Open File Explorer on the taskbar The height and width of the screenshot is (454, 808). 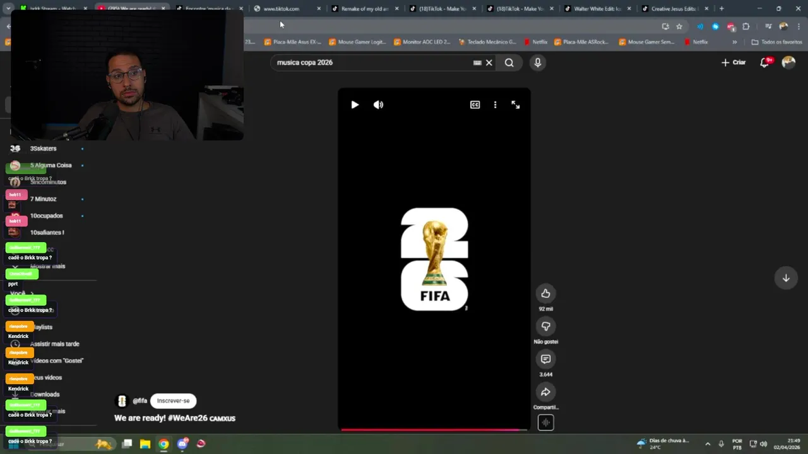pyautogui.click(x=145, y=444)
